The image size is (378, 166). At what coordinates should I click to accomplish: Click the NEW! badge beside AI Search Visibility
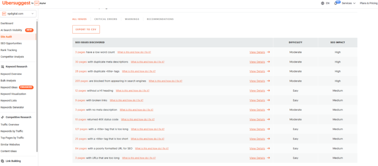click(x=29, y=30)
